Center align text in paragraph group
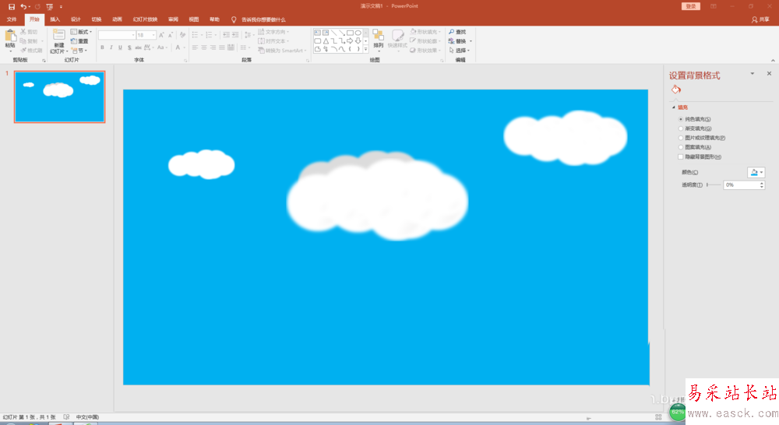Screen dimensions: 779x425 pyautogui.click(x=203, y=47)
